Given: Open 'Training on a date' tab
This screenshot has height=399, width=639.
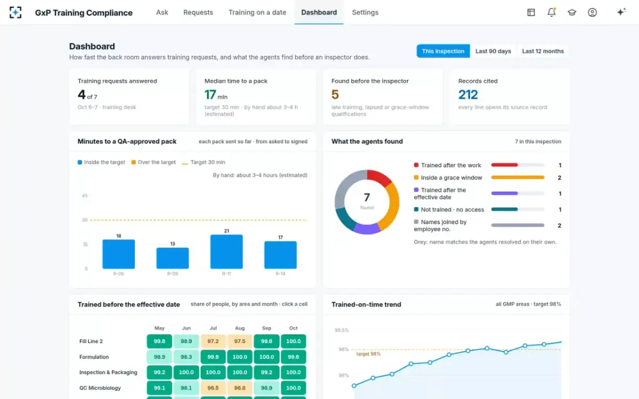Looking at the screenshot, I should (257, 12).
